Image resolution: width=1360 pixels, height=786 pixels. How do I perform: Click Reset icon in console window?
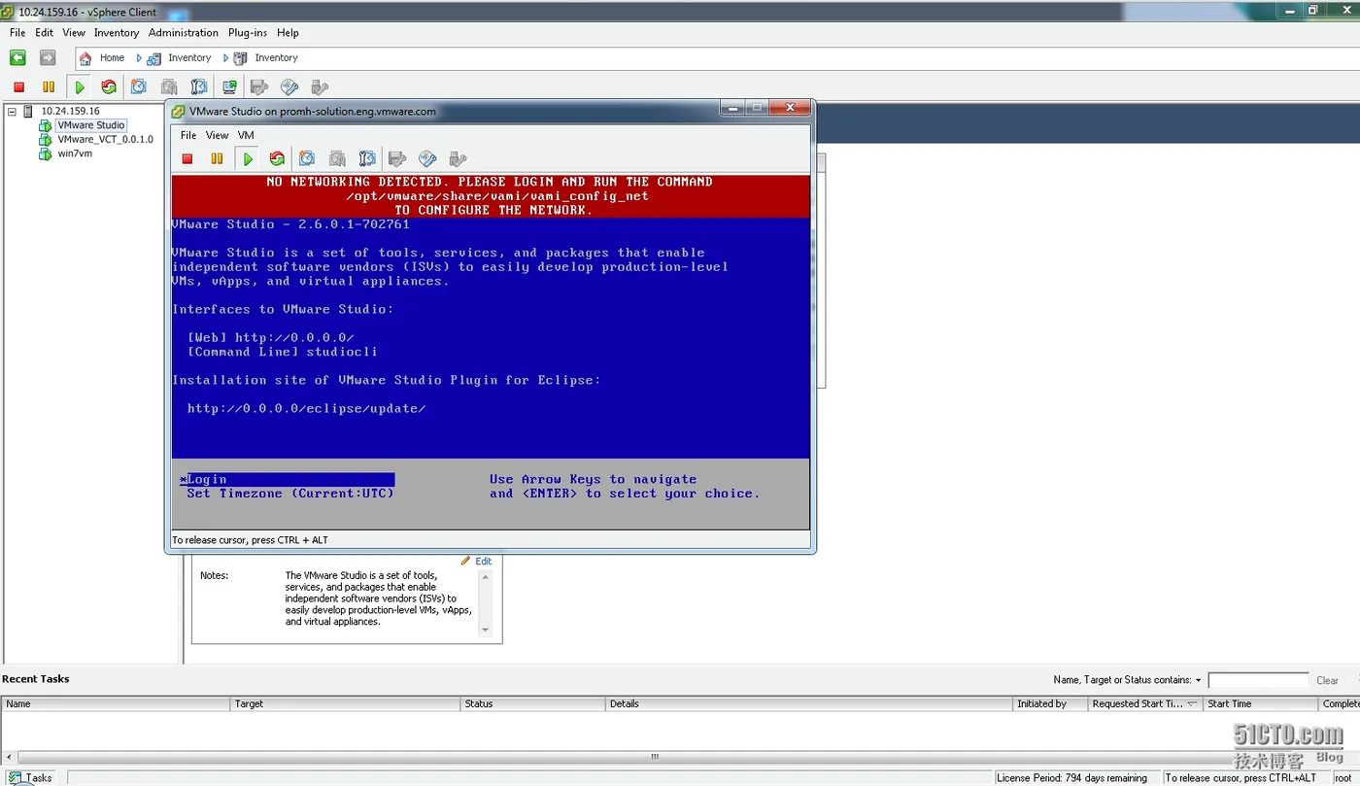[277, 158]
